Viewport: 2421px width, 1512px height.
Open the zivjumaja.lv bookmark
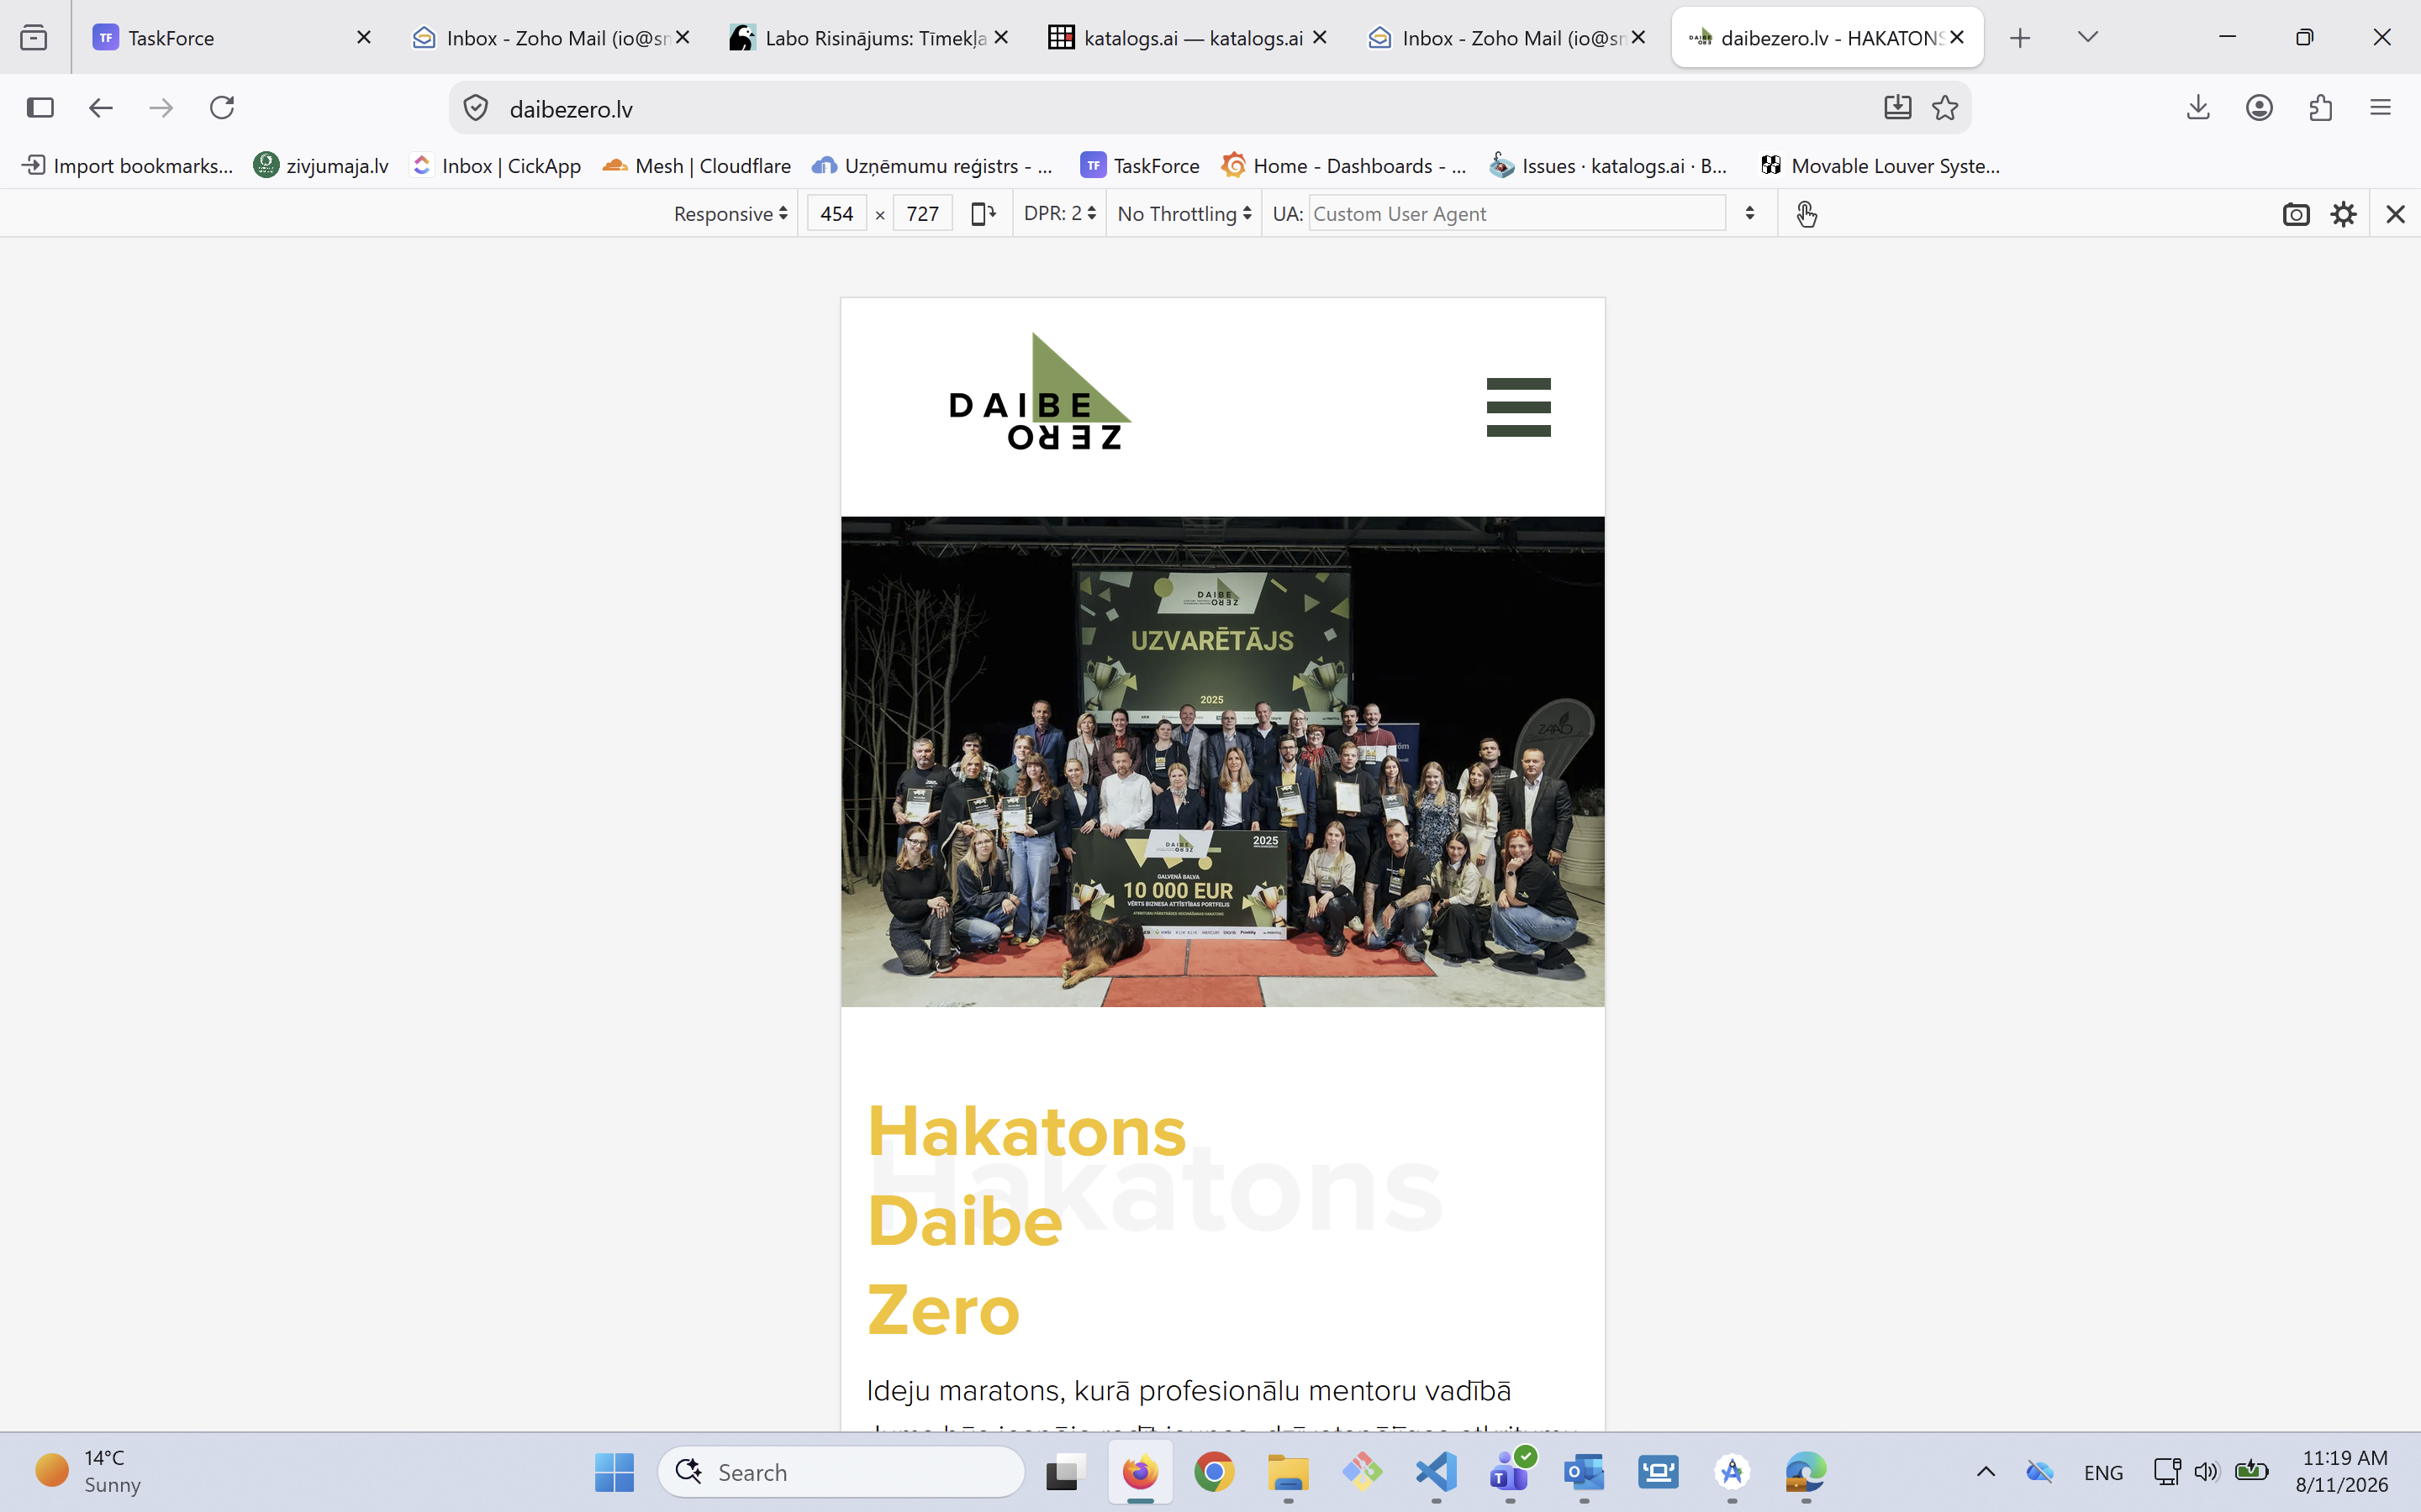(x=321, y=165)
